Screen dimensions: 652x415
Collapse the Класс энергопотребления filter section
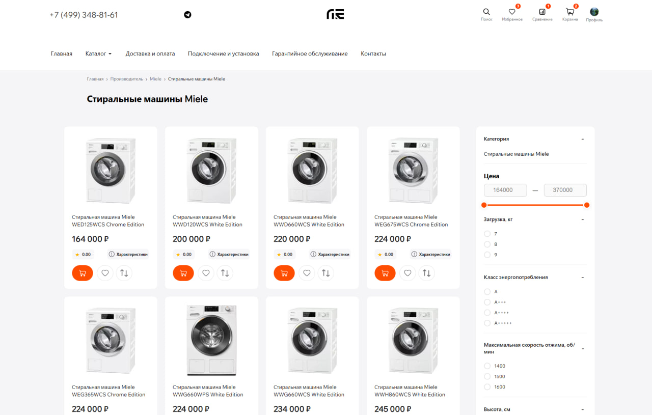(583, 278)
